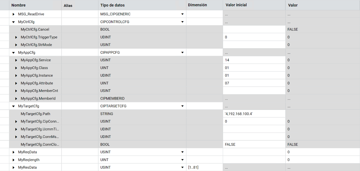Expand MyAppCfg.Service member arrow

[x=16, y=60]
